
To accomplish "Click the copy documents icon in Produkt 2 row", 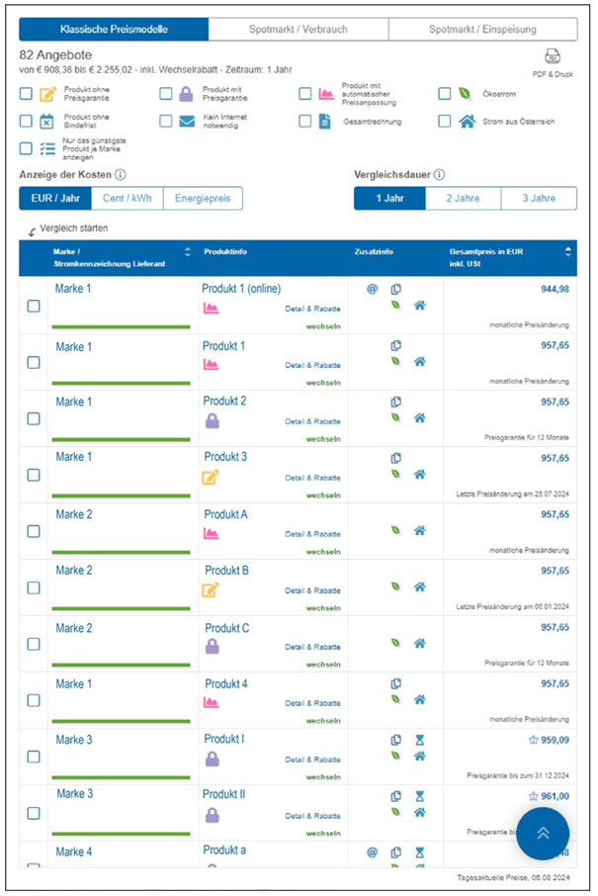I will 395,402.
